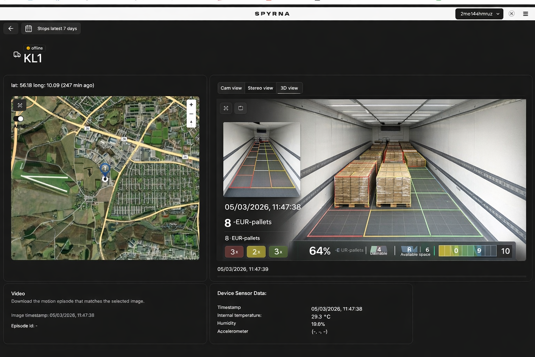This screenshot has height=357, width=535.
Task: Reset map rotation with the compass needle
Action: point(191,123)
